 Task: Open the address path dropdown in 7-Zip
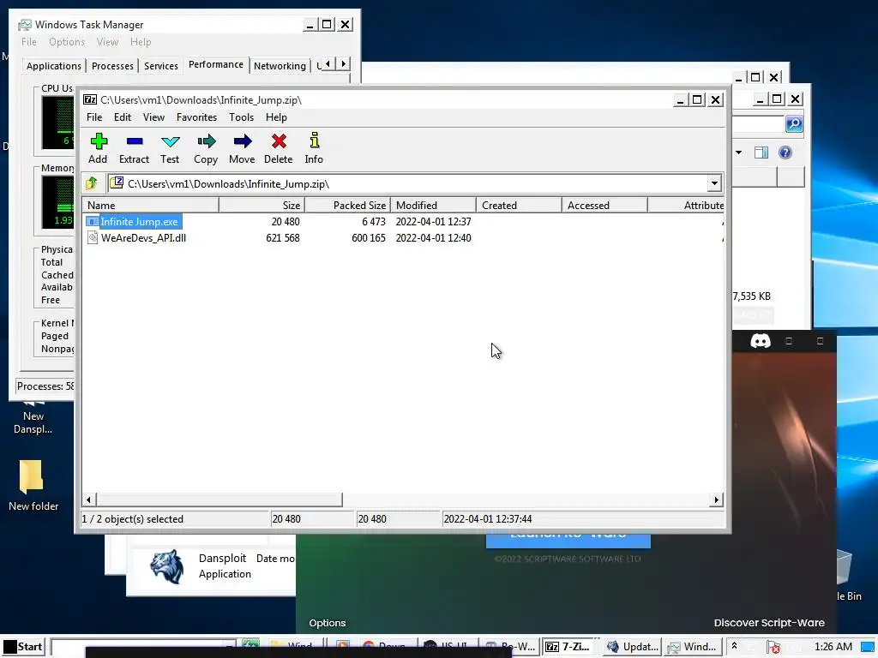tap(714, 183)
